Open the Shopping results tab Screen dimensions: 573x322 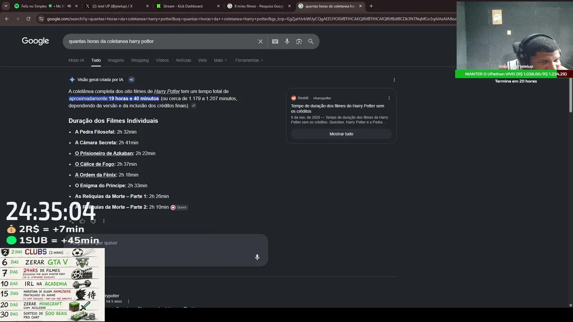tap(140, 60)
